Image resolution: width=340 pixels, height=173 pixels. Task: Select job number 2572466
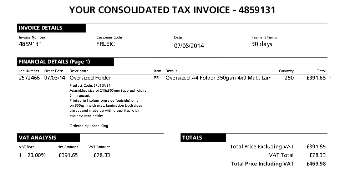tap(29, 78)
